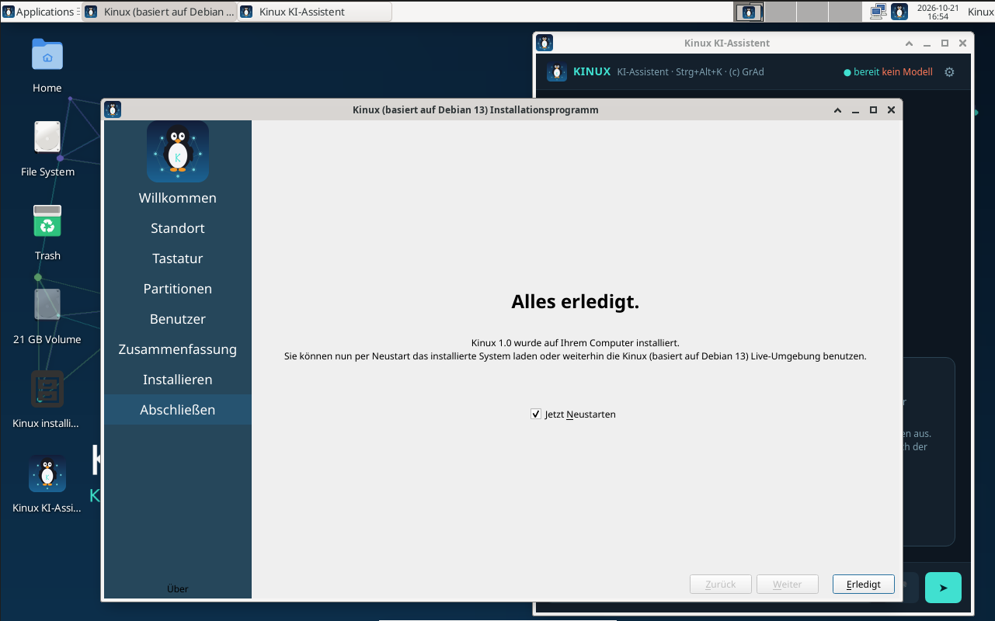Open the installer window menu icon in titlebar
Screen dimensions: 995x621
pyautogui.click(x=113, y=109)
